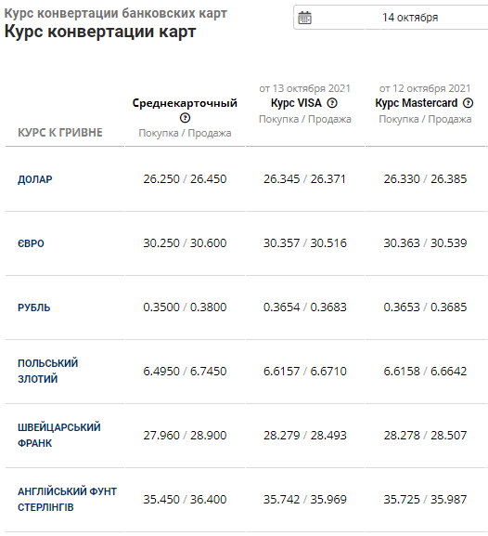This screenshot has width=488, height=536.
Task: Select dollar average card rate 26.250 / 26.450
Action: pyautogui.click(x=185, y=178)
